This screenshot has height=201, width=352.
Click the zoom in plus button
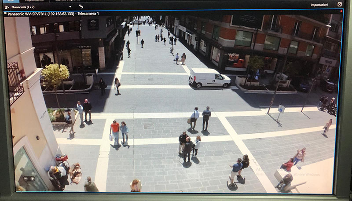click(32, 179)
